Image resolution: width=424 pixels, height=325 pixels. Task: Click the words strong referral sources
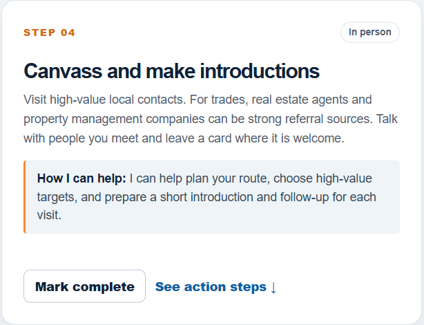310,119
